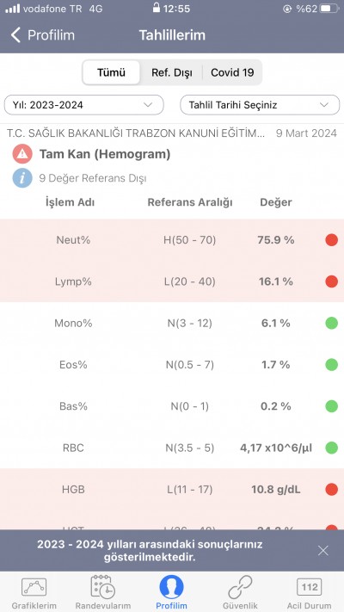Open Güvenlik chain link icon
The image size is (344, 612).
240,587
